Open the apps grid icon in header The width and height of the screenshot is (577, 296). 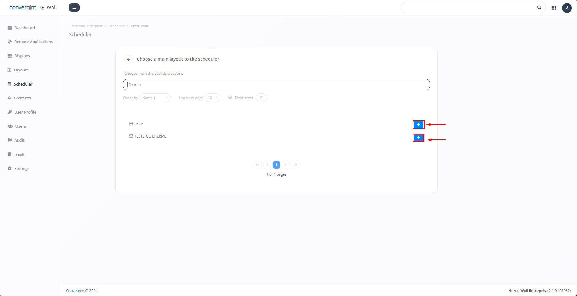tap(554, 8)
